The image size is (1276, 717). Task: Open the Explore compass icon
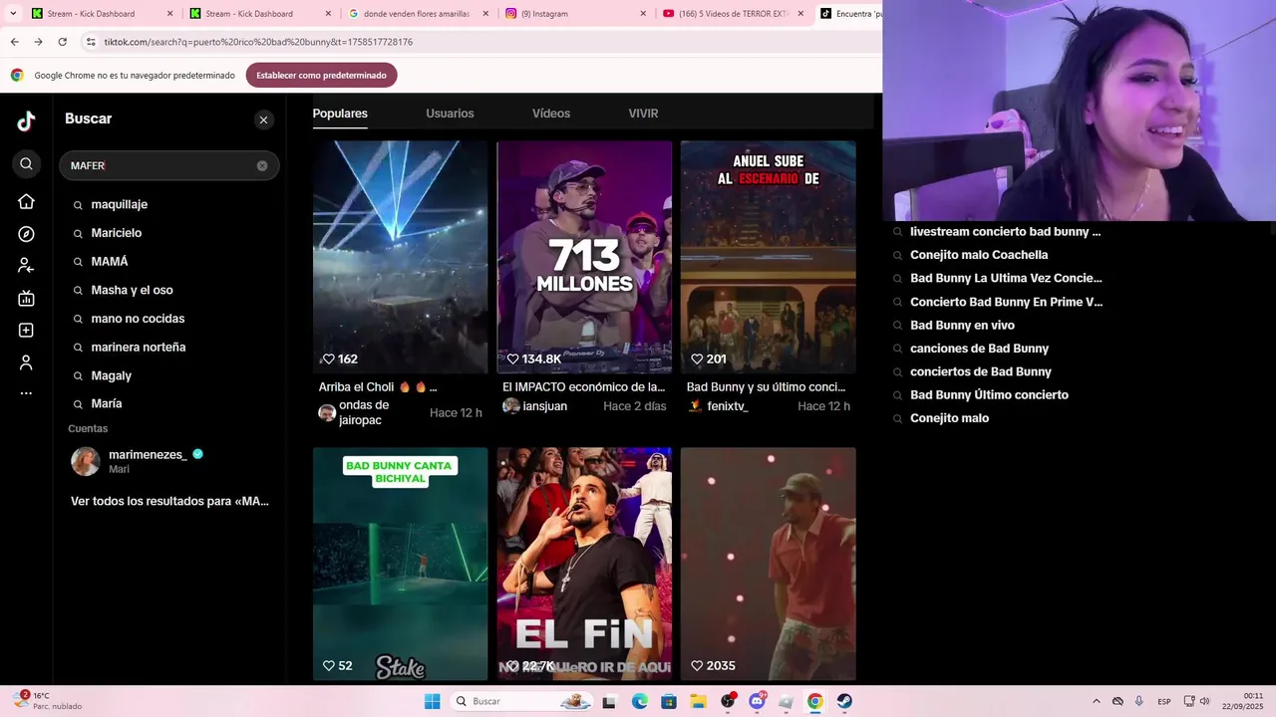coord(26,234)
